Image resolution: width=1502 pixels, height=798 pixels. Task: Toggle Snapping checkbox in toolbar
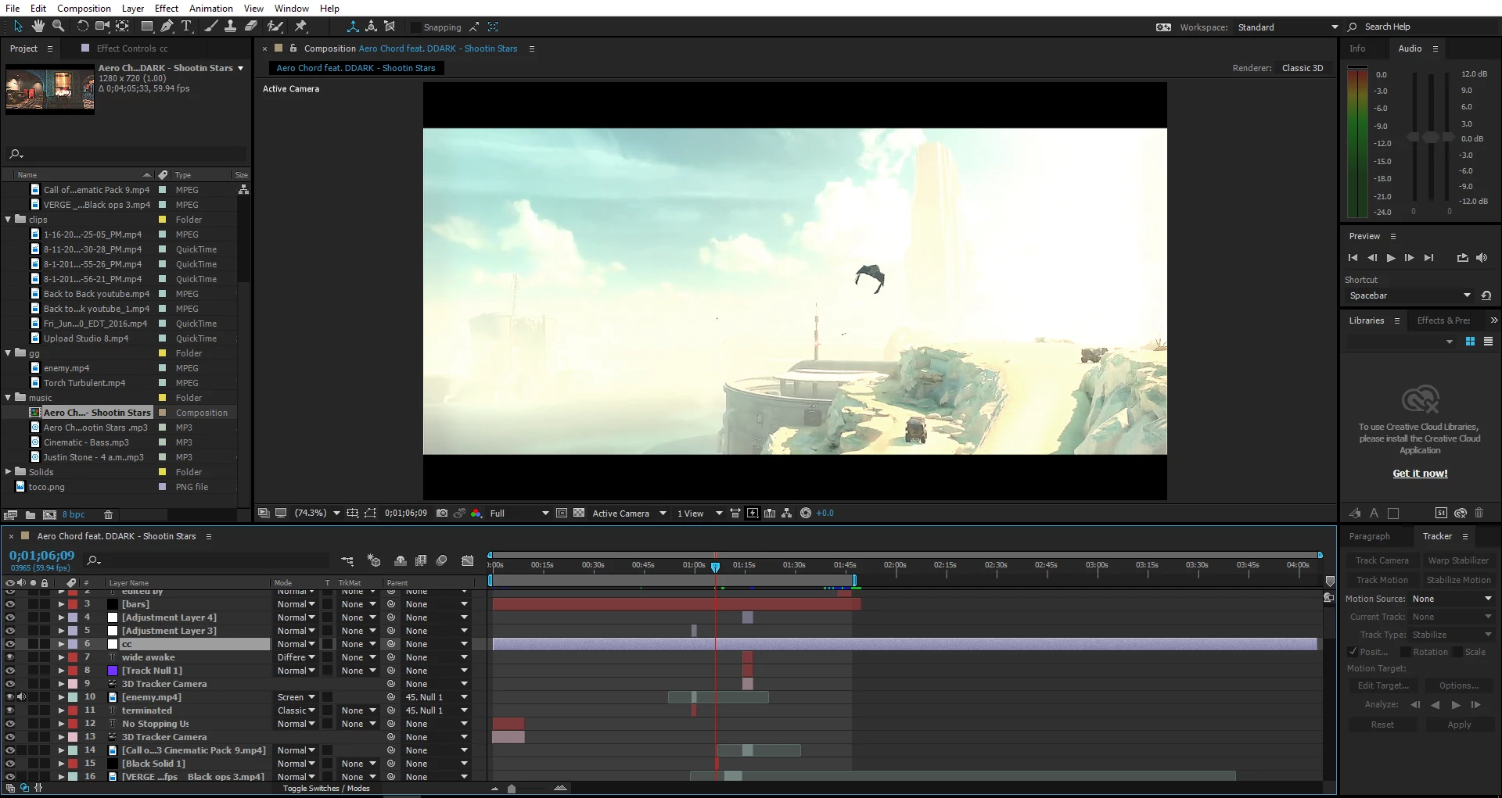416,27
